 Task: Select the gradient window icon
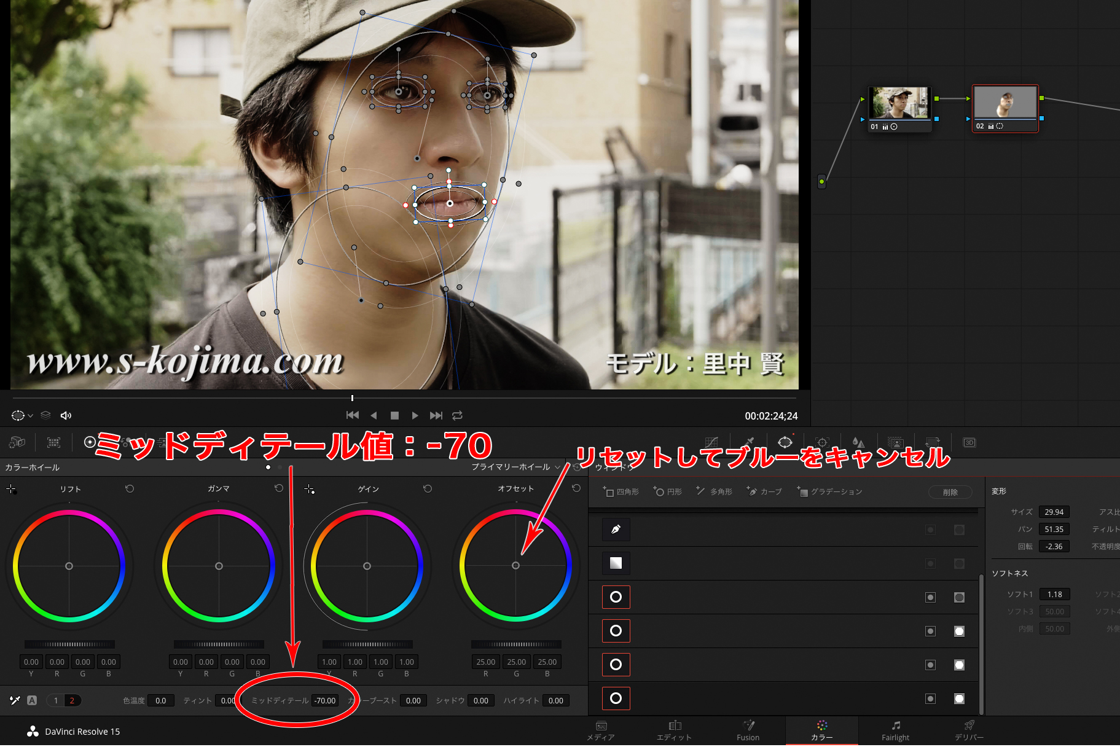click(x=616, y=563)
